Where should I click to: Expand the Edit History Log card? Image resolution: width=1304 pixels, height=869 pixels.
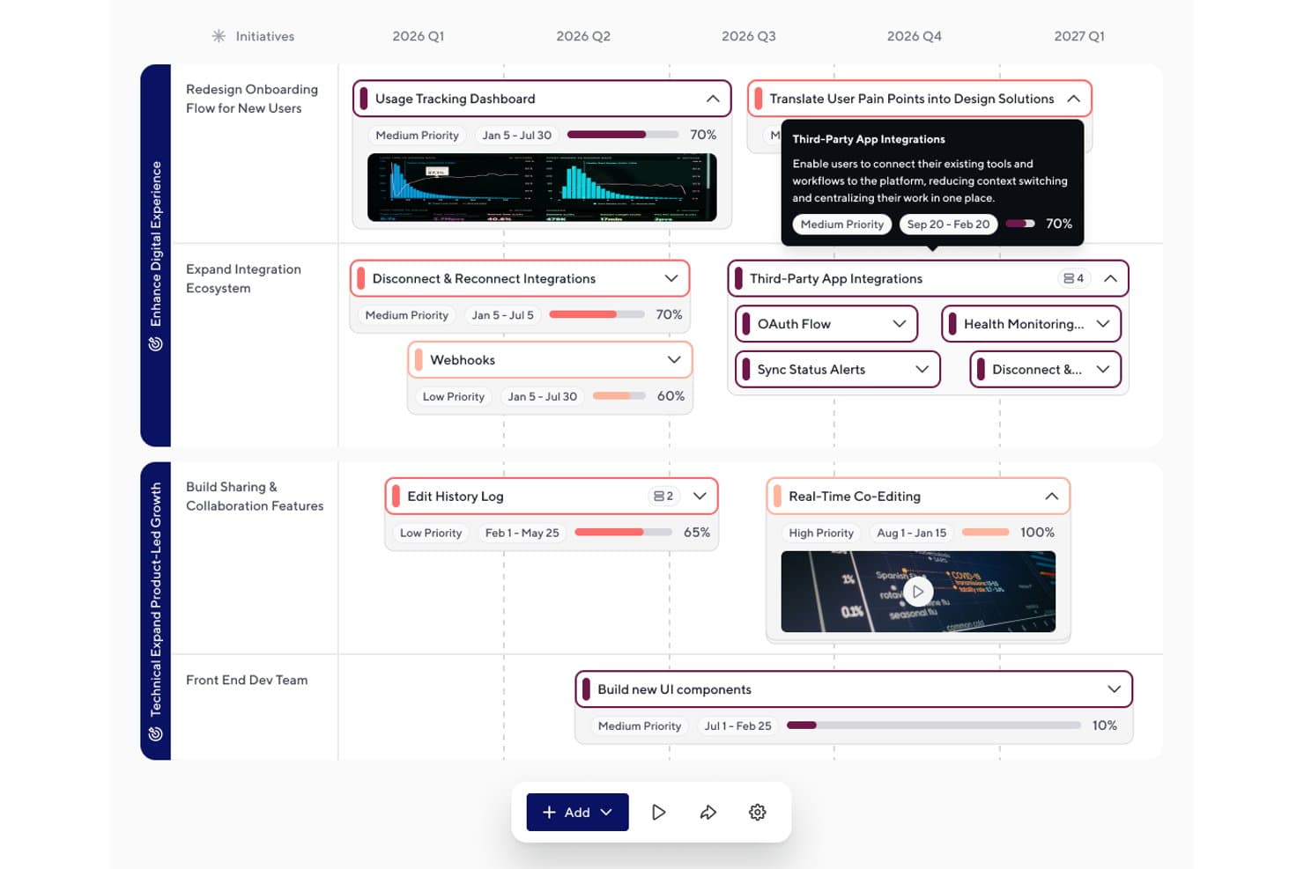700,496
